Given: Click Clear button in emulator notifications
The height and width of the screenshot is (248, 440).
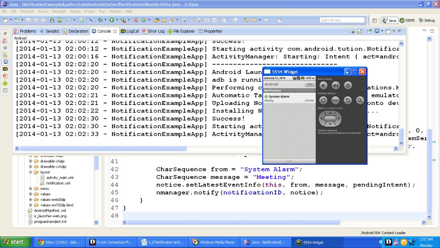Looking at the screenshot, I should 309,84.
